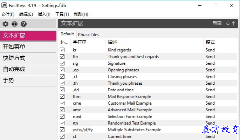Close the FastKeys window
This screenshot has height=140, width=242.
tap(231, 5)
